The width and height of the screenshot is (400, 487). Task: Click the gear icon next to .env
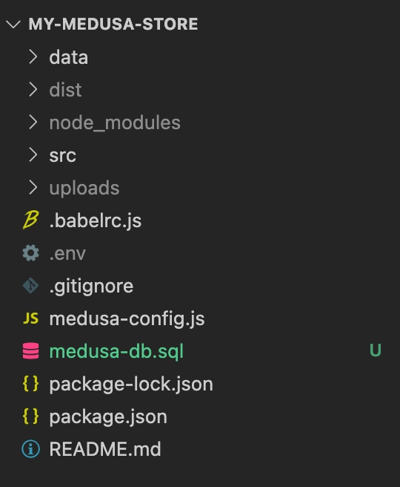click(30, 253)
